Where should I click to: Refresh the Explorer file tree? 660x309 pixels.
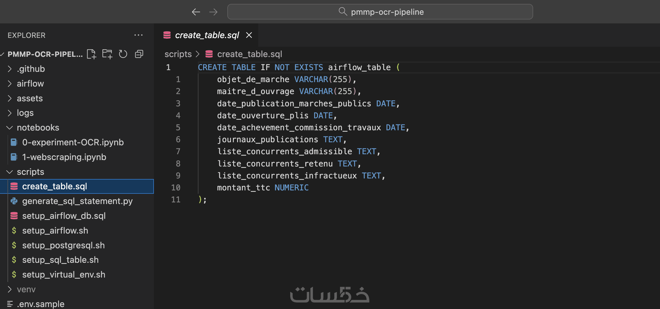tap(123, 54)
